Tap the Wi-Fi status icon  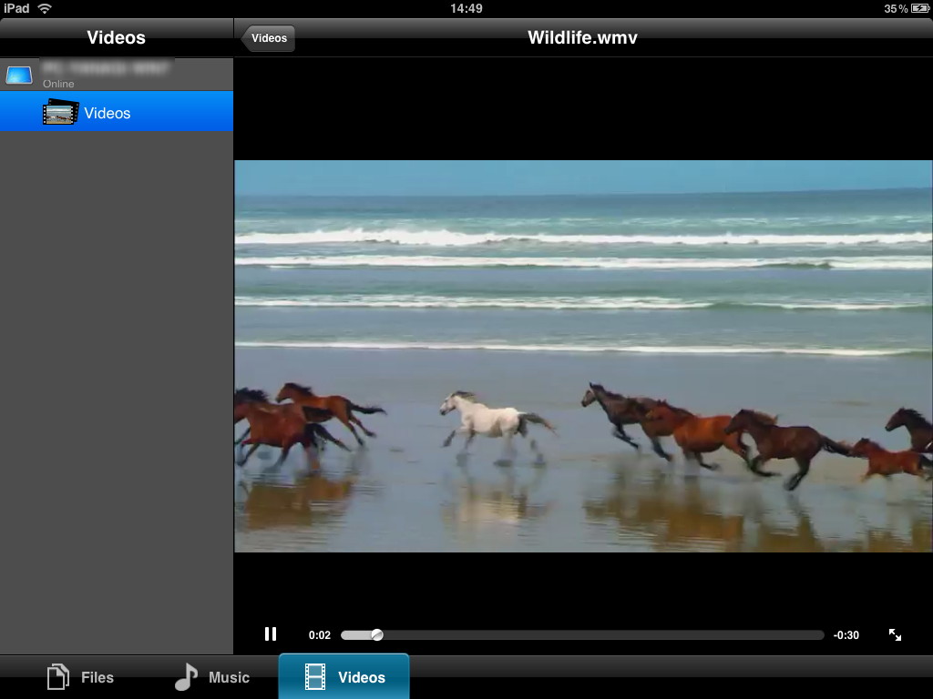(45, 8)
